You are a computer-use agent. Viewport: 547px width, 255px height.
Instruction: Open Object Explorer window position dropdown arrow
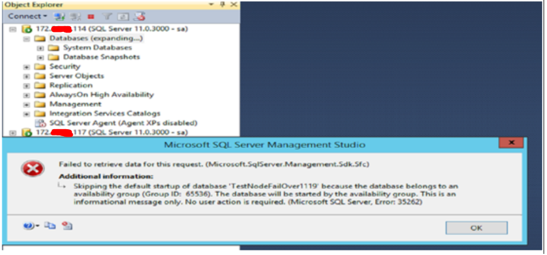211,5
